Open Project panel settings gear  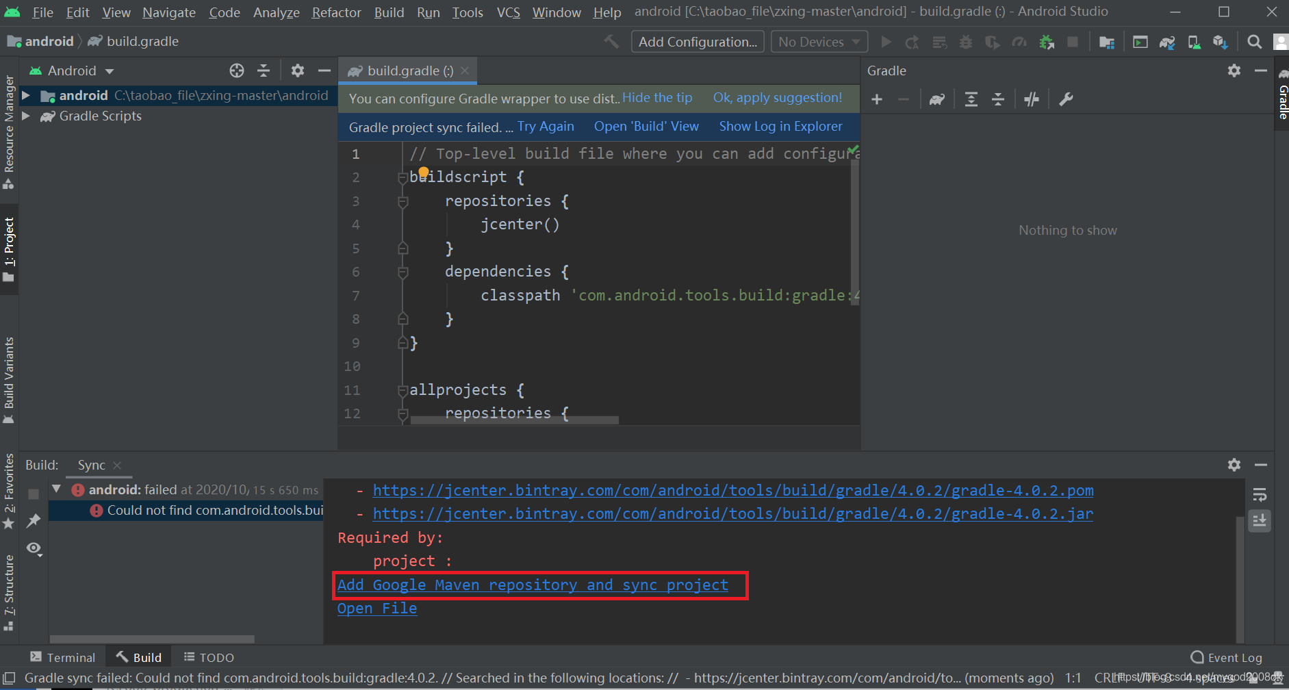pos(297,71)
